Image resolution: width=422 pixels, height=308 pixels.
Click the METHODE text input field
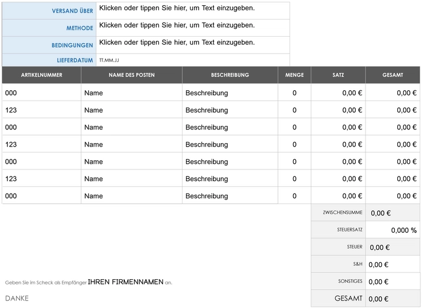click(193, 28)
